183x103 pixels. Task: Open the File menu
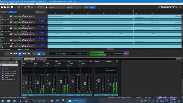[x=2, y=4]
